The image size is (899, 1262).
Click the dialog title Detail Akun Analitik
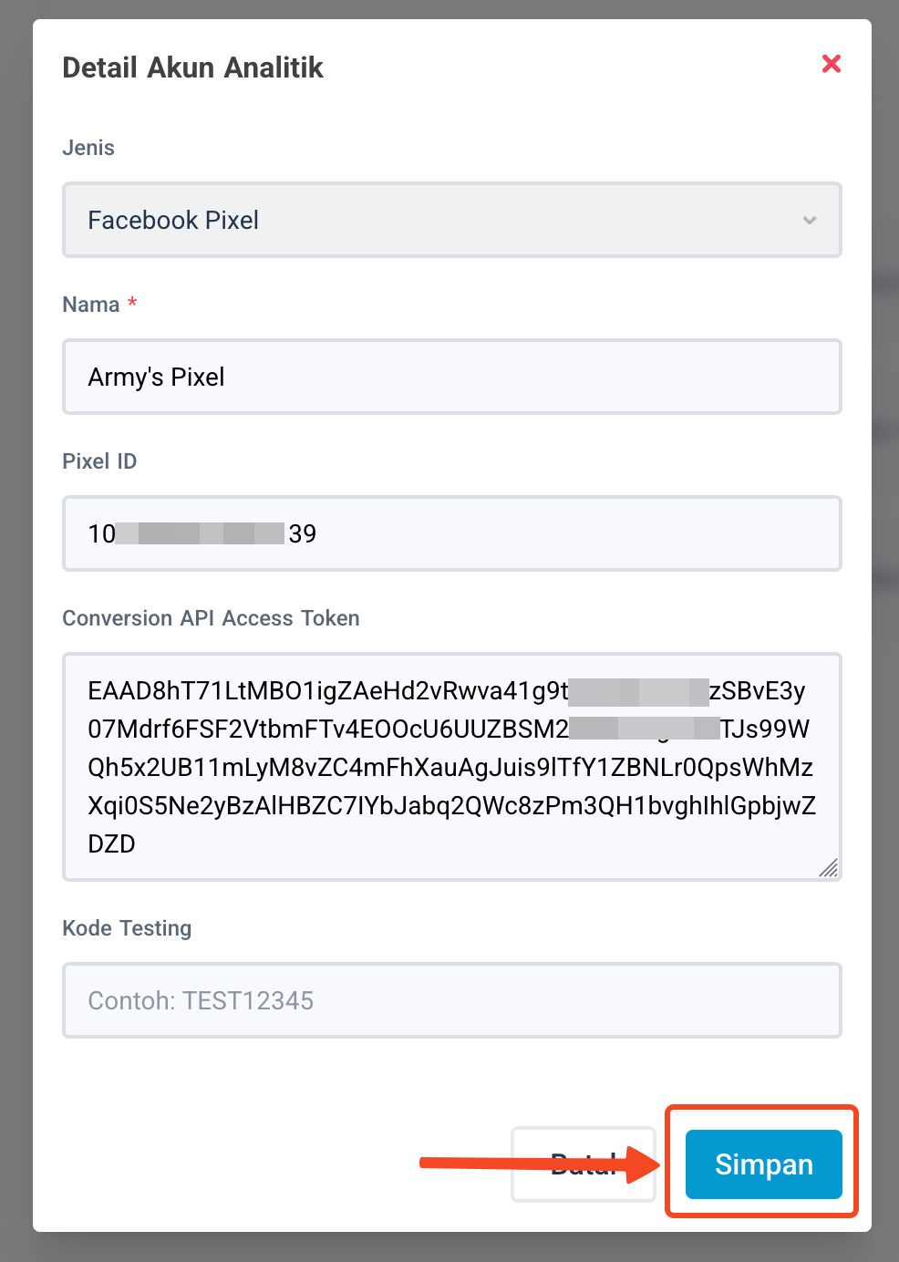pyautogui.click(x=192, y=67)
